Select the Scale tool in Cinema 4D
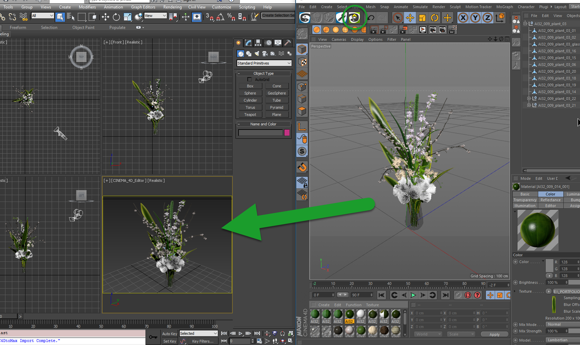 421,17
